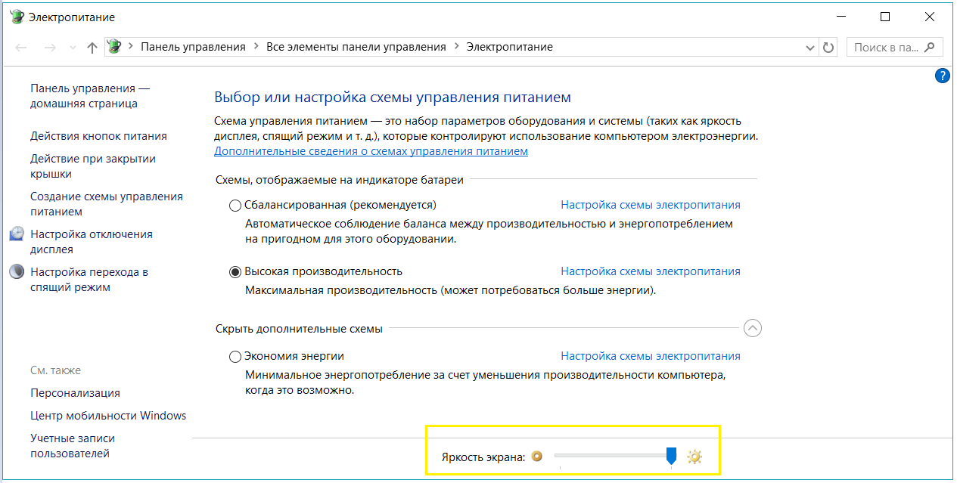Click the dim brightness icon

tap(537, 457)
